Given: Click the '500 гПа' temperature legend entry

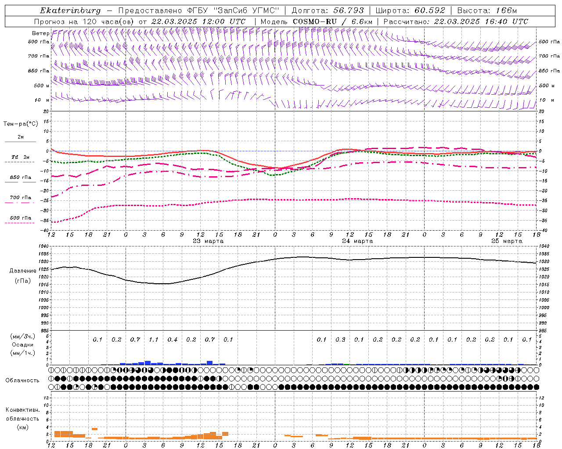Looking at the screenshot, I should (20, 218).
